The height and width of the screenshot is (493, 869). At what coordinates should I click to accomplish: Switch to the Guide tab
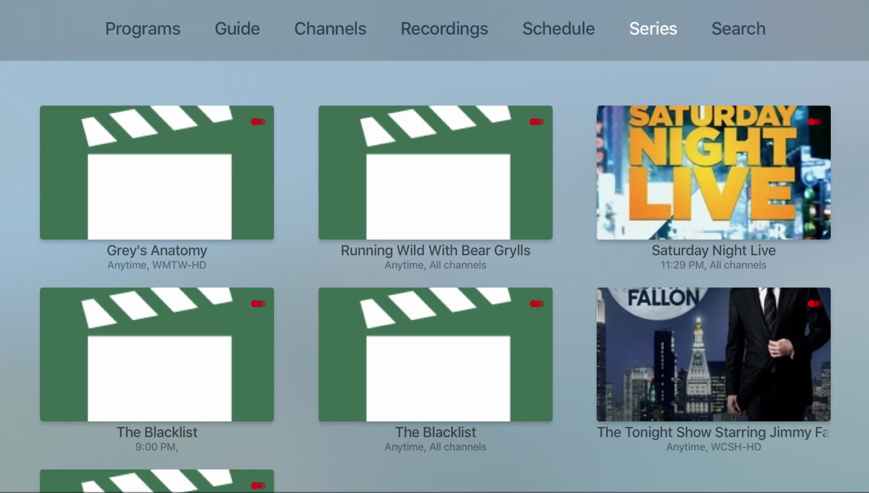point(237,29)
